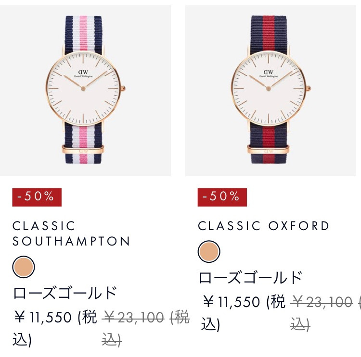Click the -50% badge under Southampton watch
361x357 pixels.
point(37,197)
